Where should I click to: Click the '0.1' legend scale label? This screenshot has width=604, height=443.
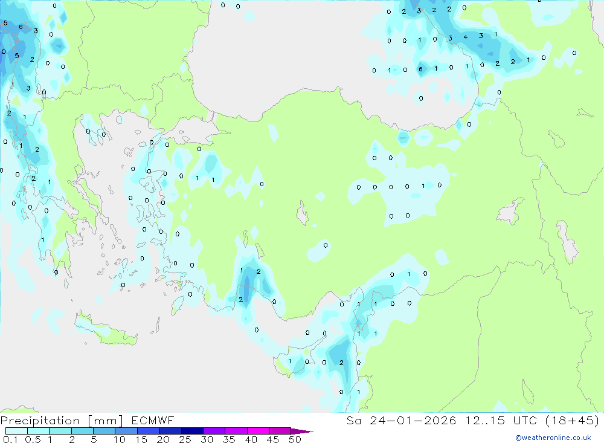pyautogui.click(x=10, y=439)
